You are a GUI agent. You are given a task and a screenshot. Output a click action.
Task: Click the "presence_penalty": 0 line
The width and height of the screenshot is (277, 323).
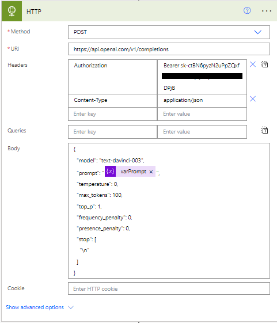[103, 229]
